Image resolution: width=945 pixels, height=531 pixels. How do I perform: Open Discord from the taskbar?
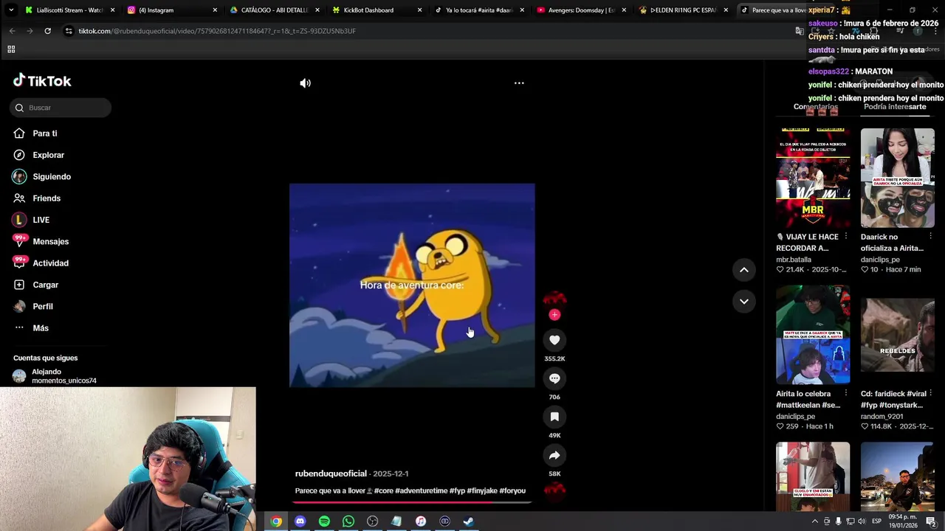300,521
